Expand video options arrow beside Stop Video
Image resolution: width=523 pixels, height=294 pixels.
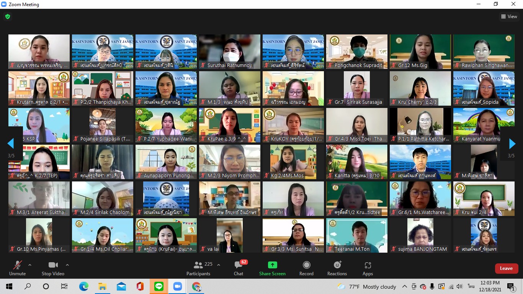pyautogui.click(x=67, y=265)
